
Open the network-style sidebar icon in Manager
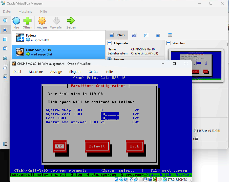5,58
